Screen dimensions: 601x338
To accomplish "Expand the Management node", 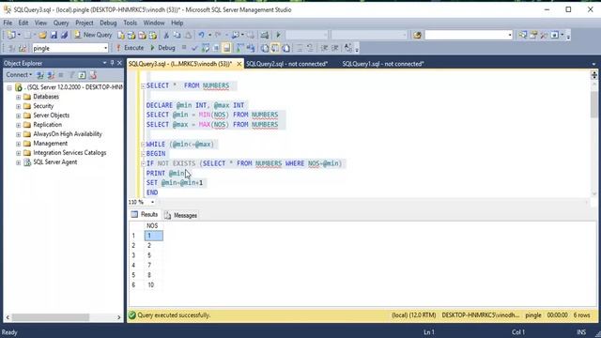I will [19, 144].
